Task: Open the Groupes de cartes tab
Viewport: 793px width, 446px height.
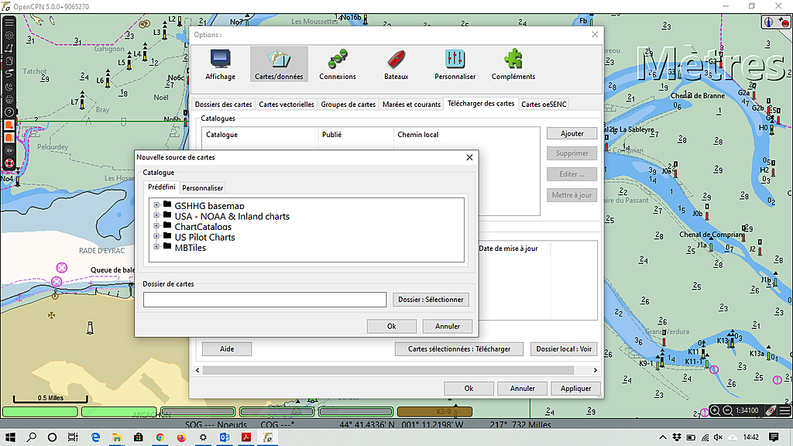Action: click(348, 105)
